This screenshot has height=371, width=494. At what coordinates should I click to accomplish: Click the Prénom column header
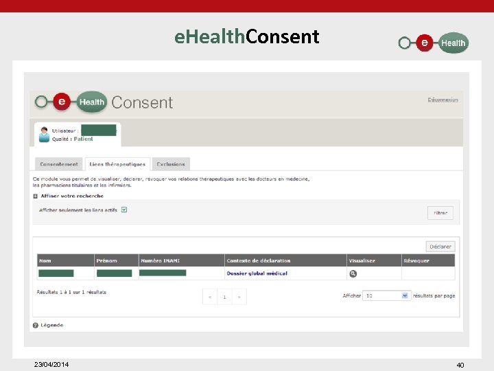[x=116, y=260]
